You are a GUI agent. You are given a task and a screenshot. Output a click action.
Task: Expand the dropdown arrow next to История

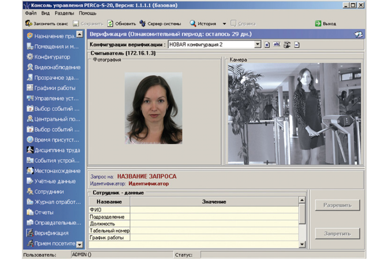(224, 24)
